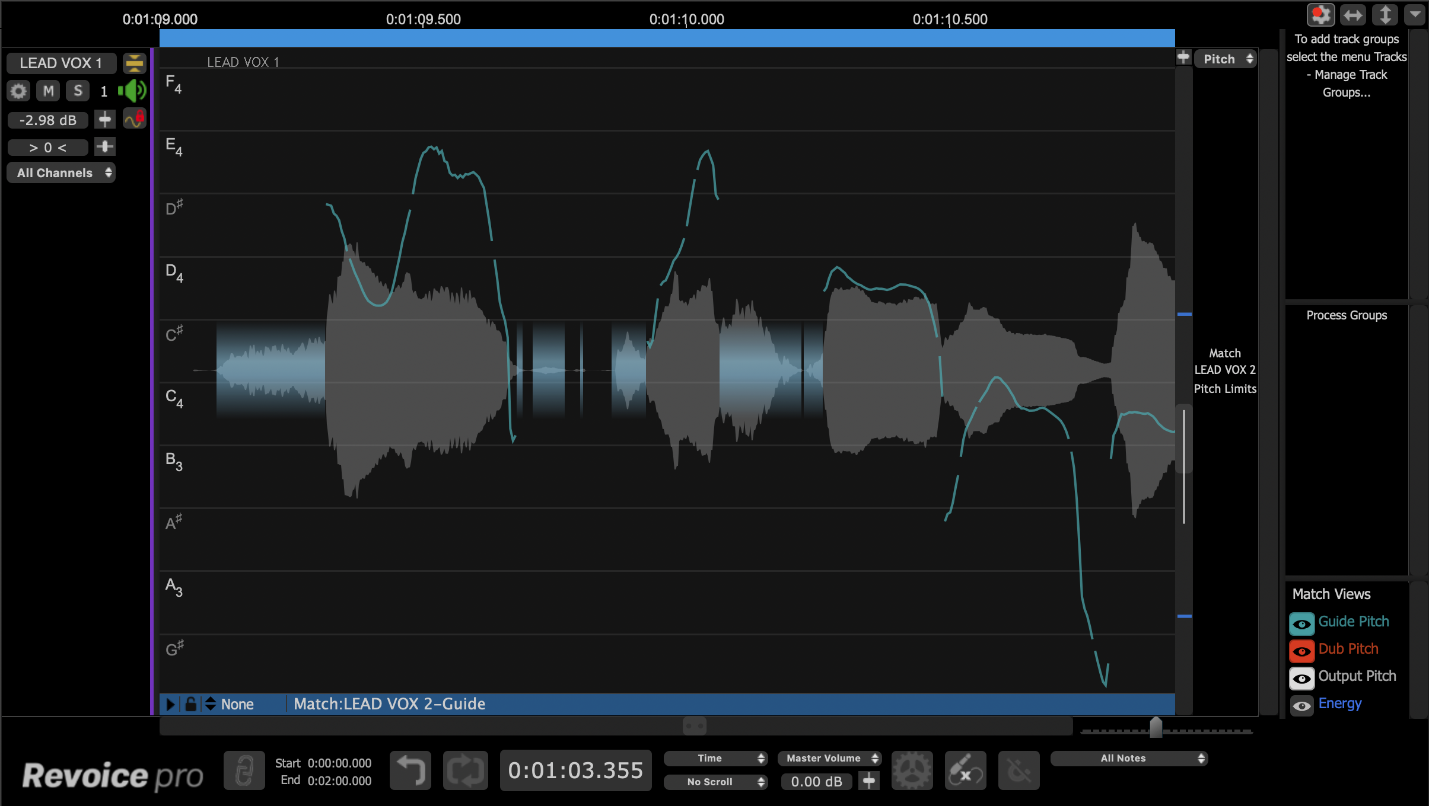
Task: Click the green speaker output icon
Action: [x=132, y=91]
